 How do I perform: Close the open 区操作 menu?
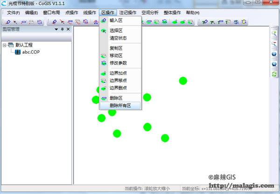(108, 13)
